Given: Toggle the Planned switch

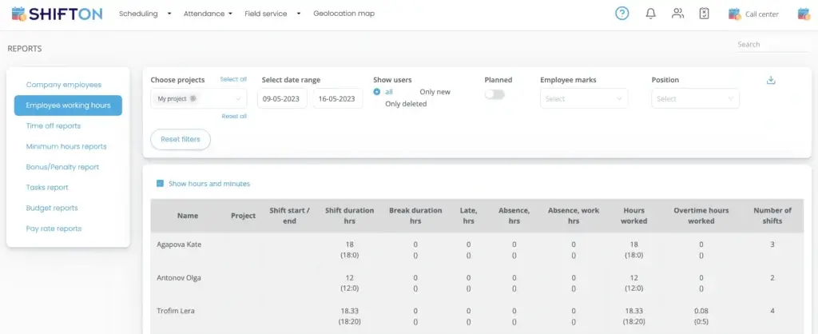Looking at the screenshot, I should tap(494, 94).
